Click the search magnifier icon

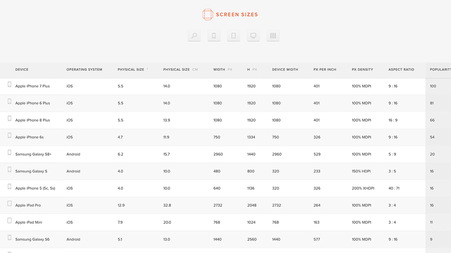[194, 35]
